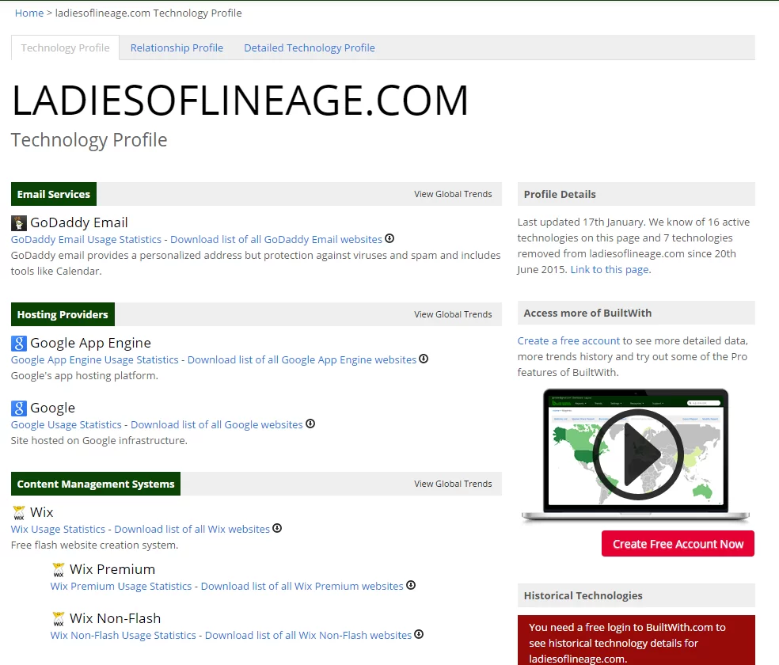Click the Wix Non-Flash logo icon
The width and height of the screenshot is (779, 665).
pyautogui.click(x=58, y=619)
